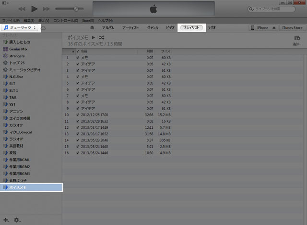Image resolution: width=307 pixels, height=225 pixels.
Task: Select the エイゴの時間 playlist icon
Action: 5,118
